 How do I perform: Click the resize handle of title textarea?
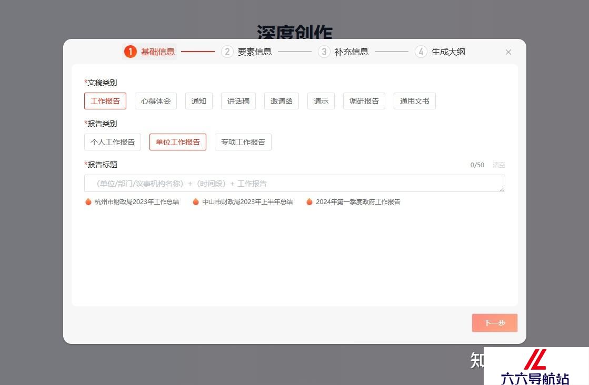502,189
